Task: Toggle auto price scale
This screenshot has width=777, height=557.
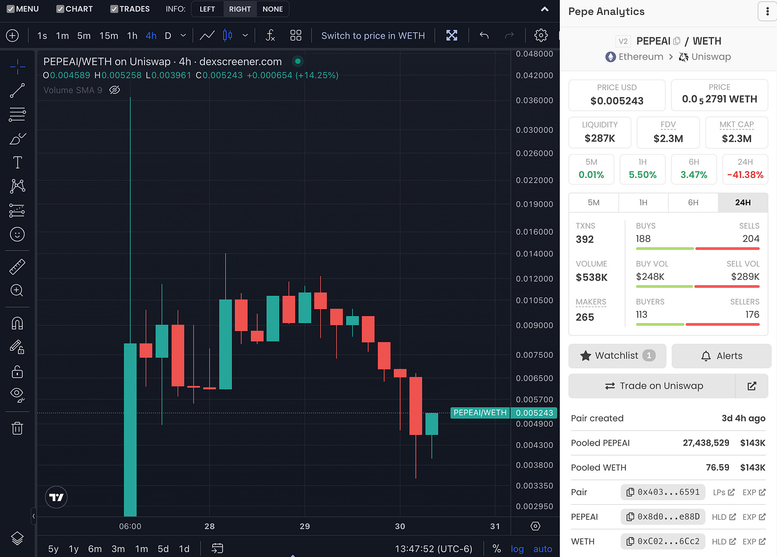Action: (543, 548)
